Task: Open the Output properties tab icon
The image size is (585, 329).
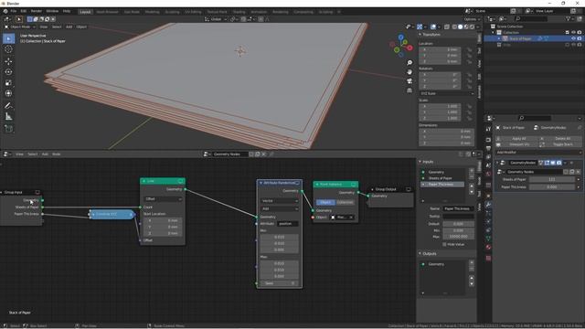Action: click(488, 148)
